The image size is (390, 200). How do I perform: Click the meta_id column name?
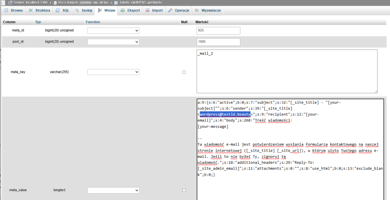(18, 30)
